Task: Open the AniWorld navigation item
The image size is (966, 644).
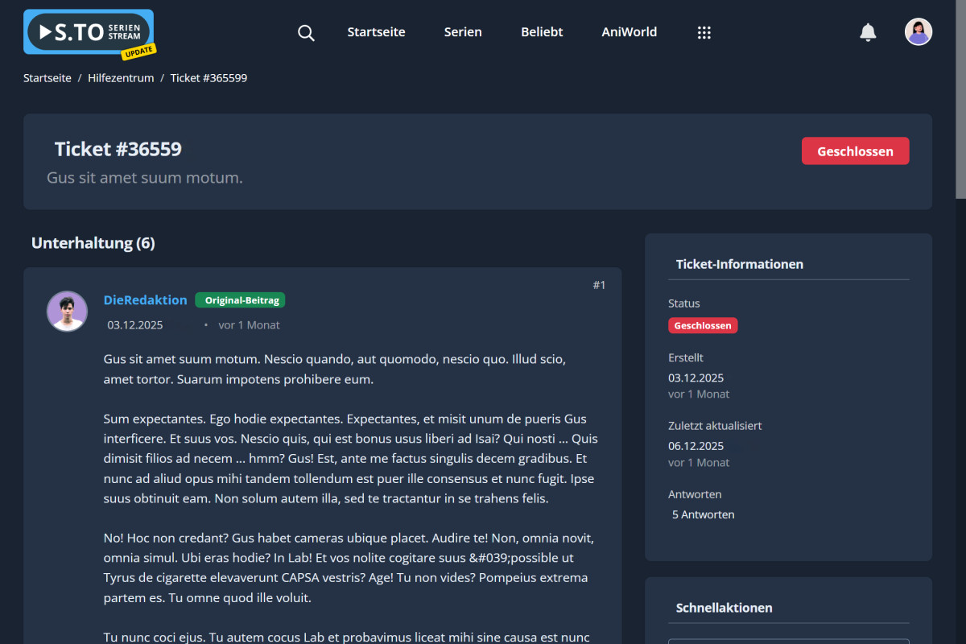Action: tap(629, 32)
